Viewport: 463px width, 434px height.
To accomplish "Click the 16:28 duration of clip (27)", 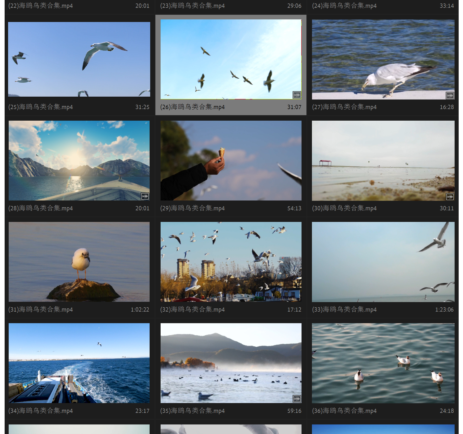I will (x=447, y=107).
